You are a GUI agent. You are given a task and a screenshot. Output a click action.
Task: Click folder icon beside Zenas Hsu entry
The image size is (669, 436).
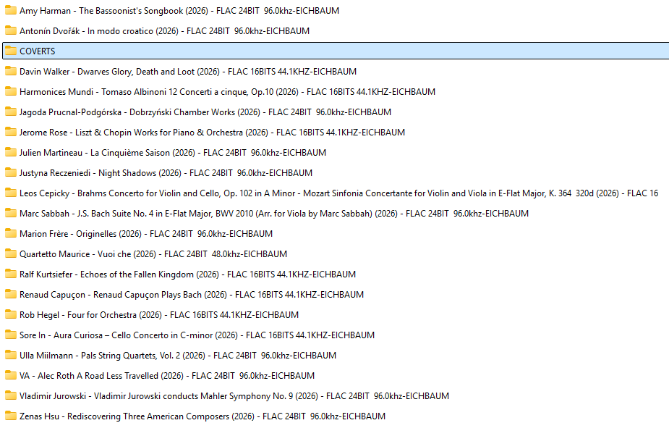click(10, 416)
